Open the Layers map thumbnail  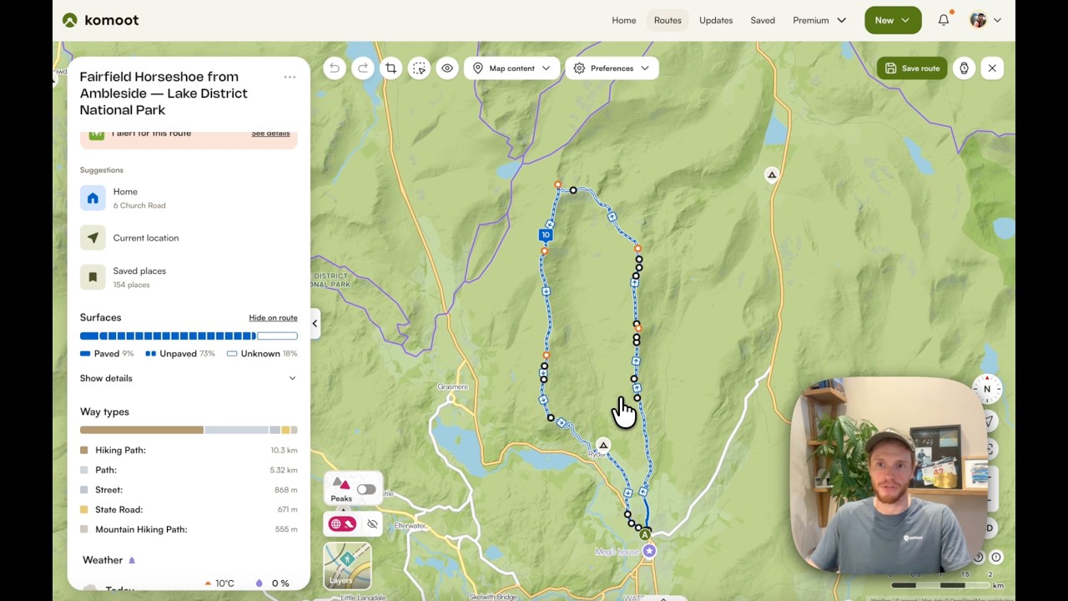pyautogui.click(x=347, y=565)
